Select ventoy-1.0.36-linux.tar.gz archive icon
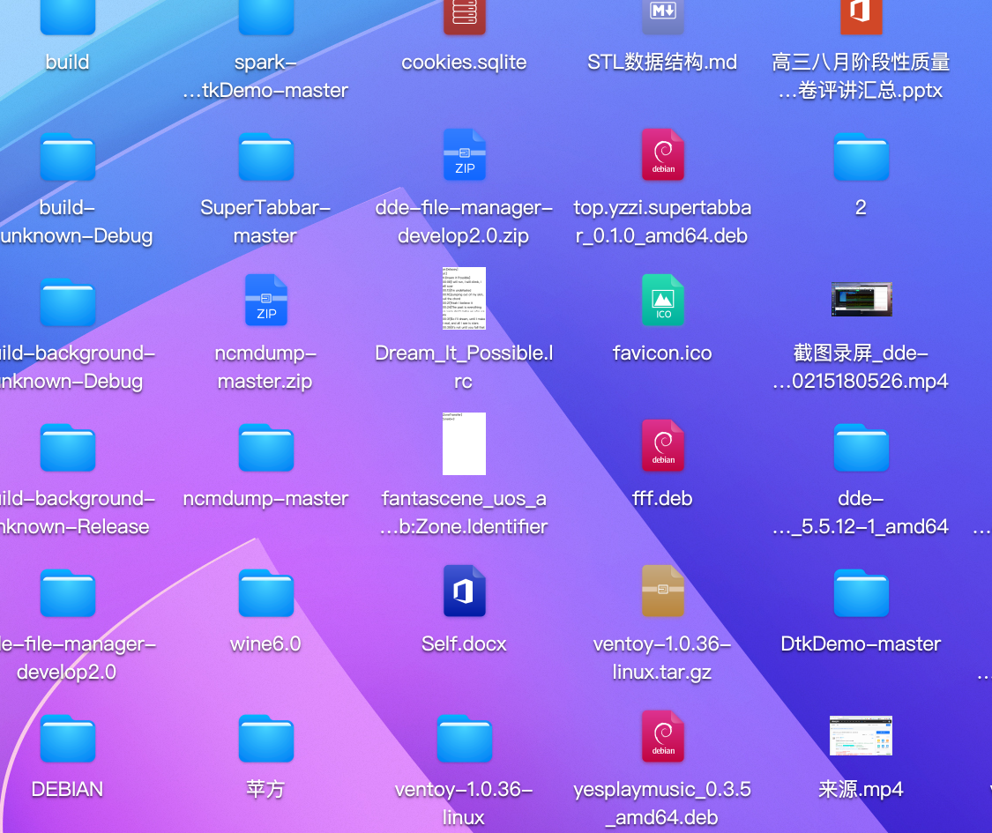992x833 pixels. pos(662,591)
